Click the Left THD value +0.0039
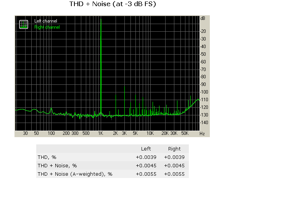Screen dimensions: 293x220 point(146,157)
